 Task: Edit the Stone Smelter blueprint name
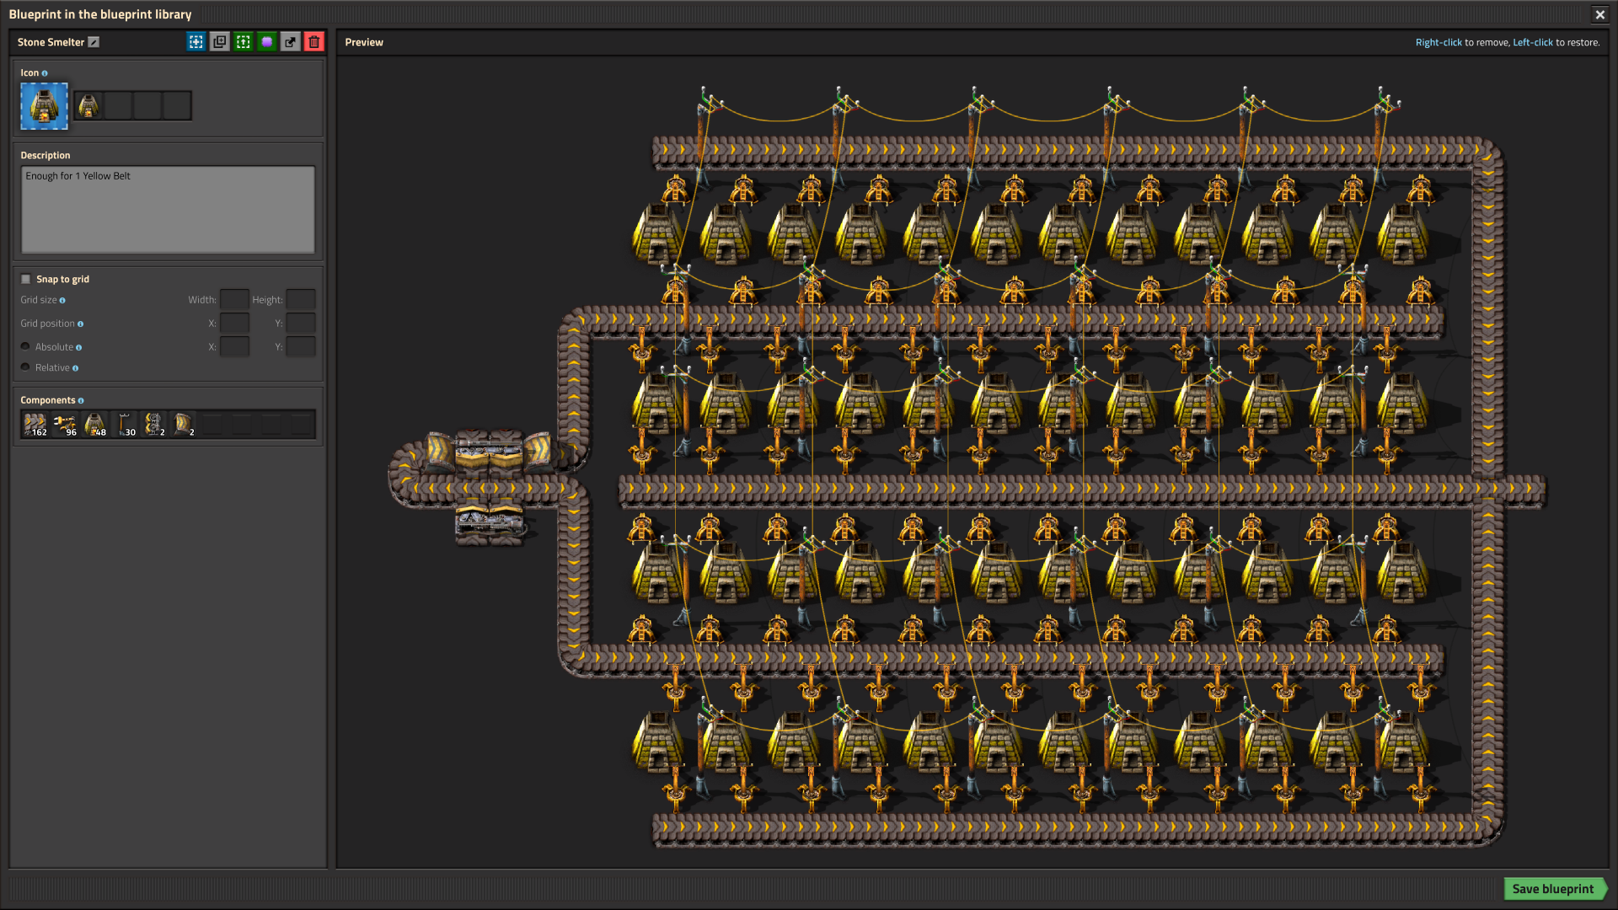click(x=94, y=42)
